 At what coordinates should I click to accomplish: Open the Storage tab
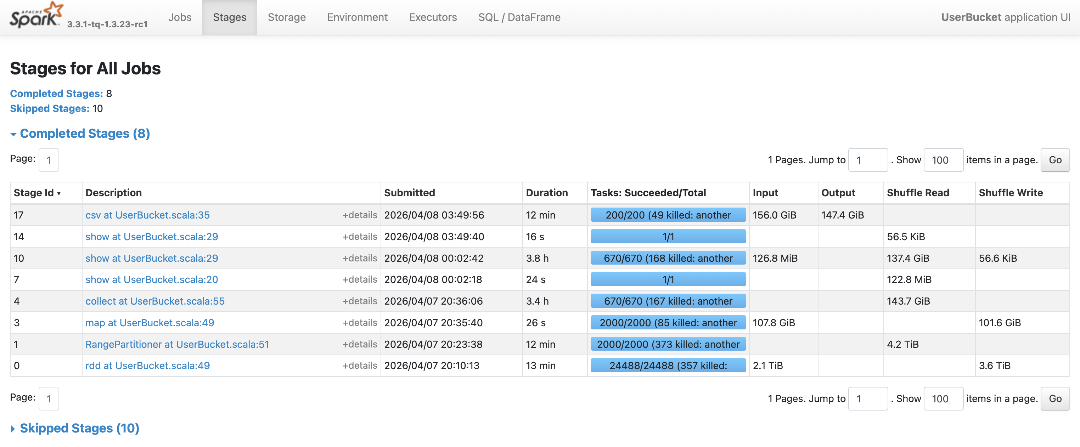286,17
